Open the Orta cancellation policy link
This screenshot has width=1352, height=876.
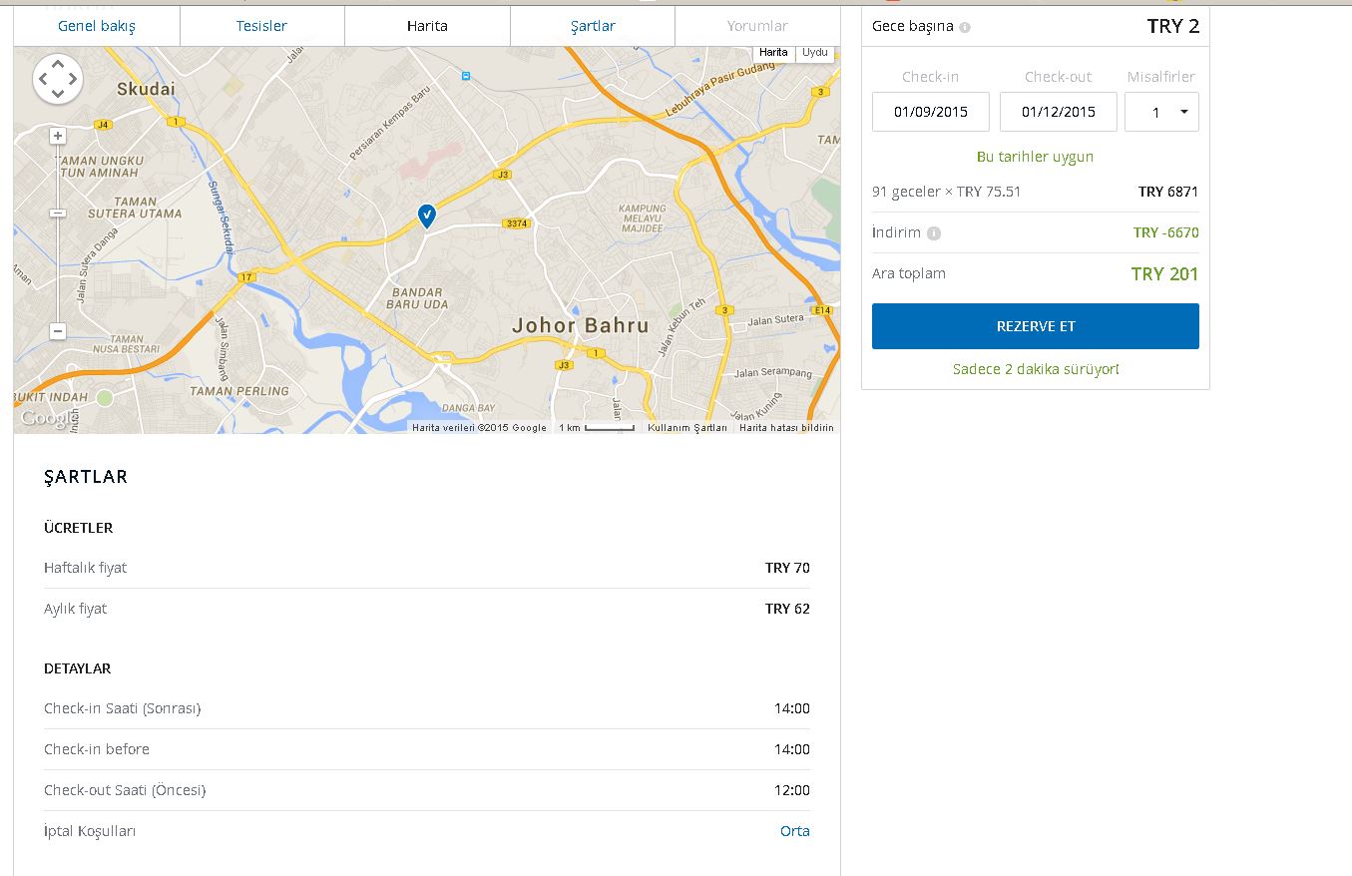tap(794, 831)
